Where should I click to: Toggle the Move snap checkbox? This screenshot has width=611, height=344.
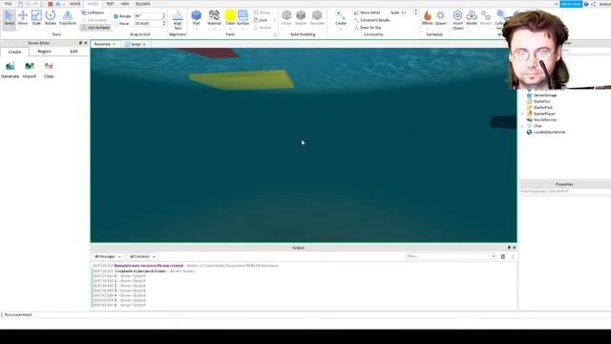tap(116, 24)
